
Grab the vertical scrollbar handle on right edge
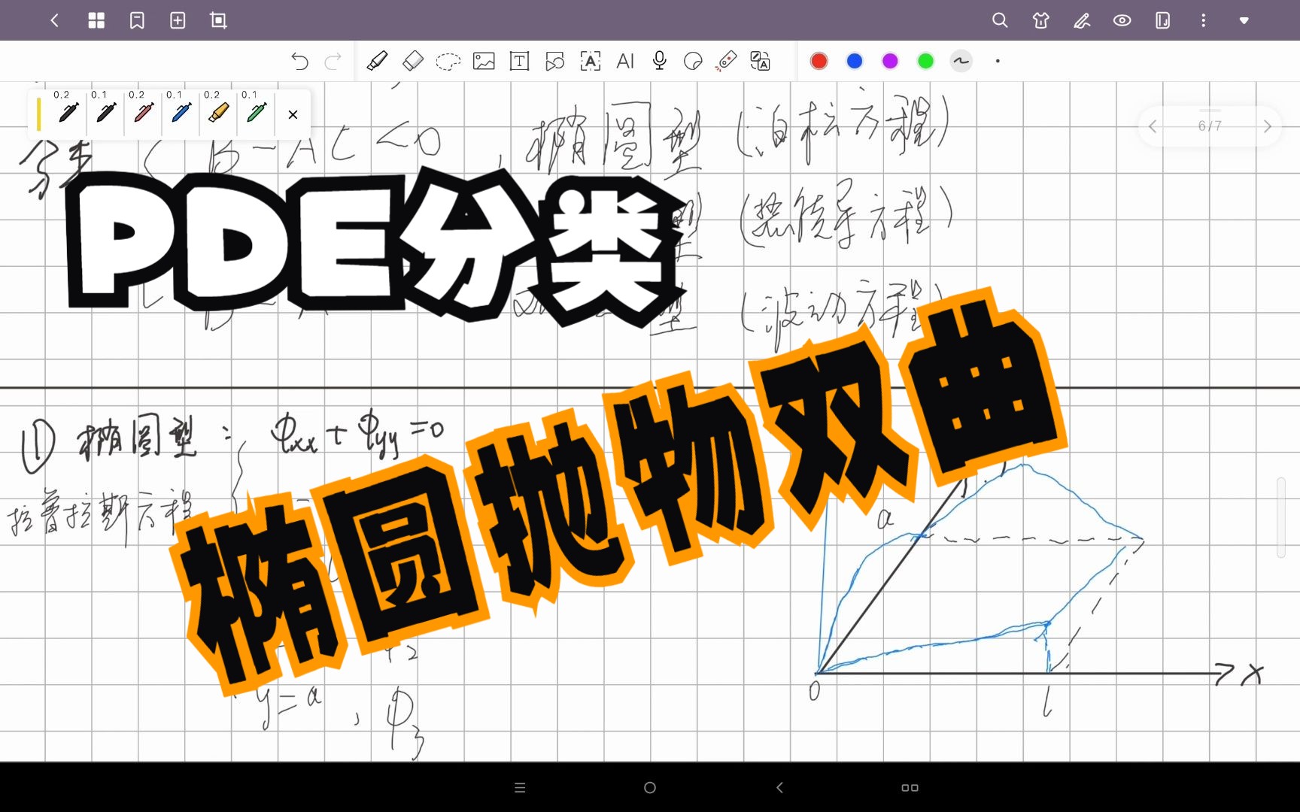pos(1281,517)
